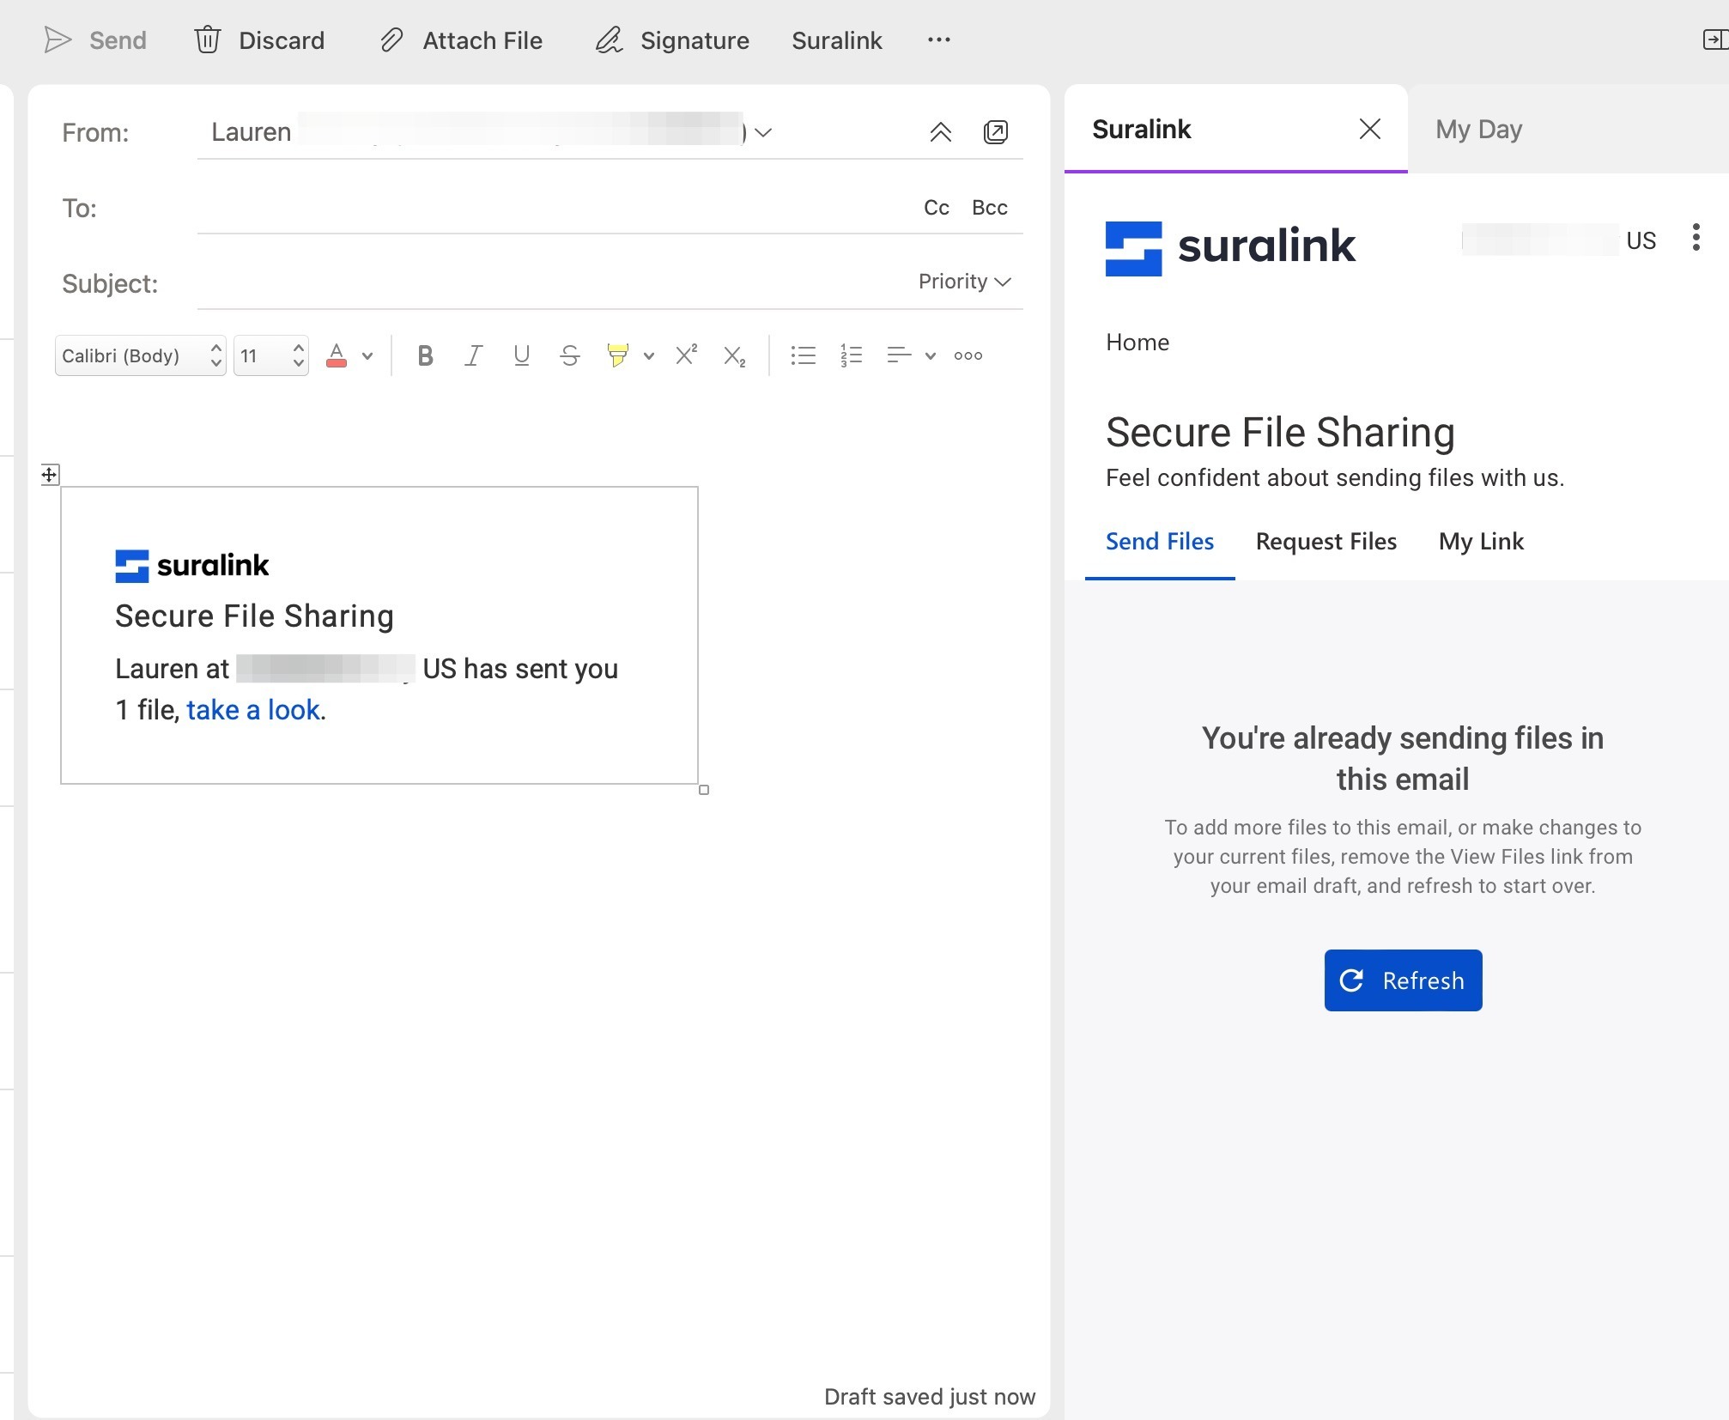Expand the From account dropdown chevron

(763, 132)
